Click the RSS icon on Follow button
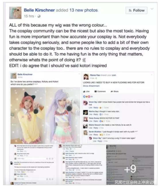Image resolution: width=160 pixels, height=188 pixels. pos(130,11)
